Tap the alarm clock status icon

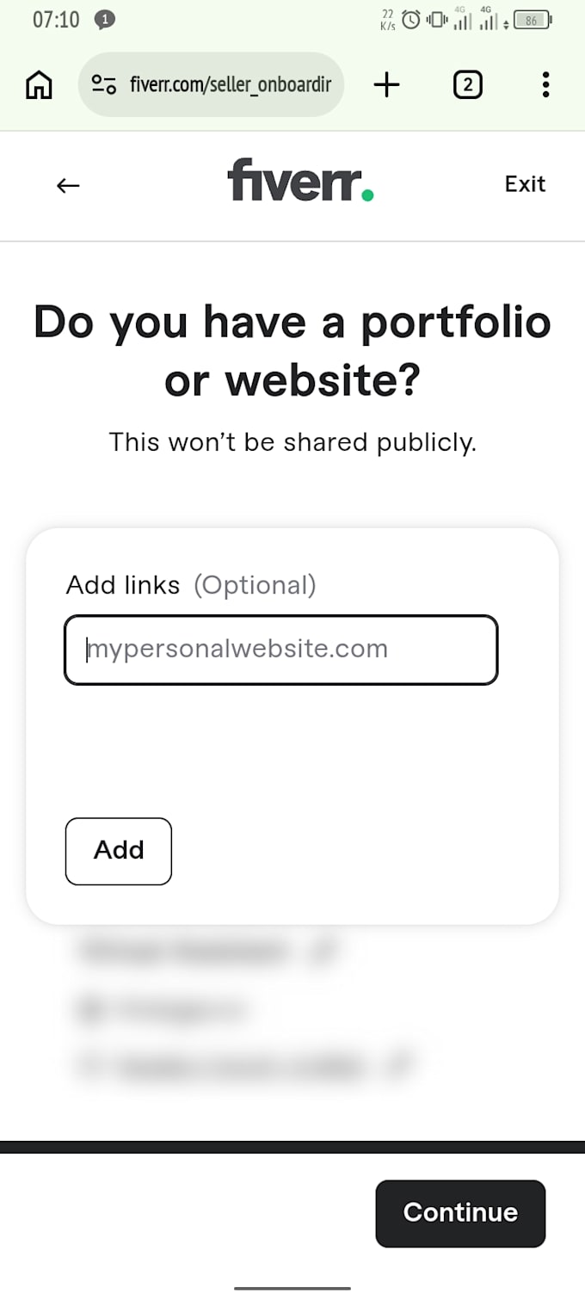click(412, 19)
